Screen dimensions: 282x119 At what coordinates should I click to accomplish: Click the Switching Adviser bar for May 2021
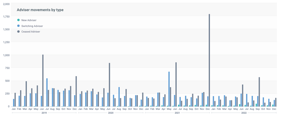coord(169,89)
